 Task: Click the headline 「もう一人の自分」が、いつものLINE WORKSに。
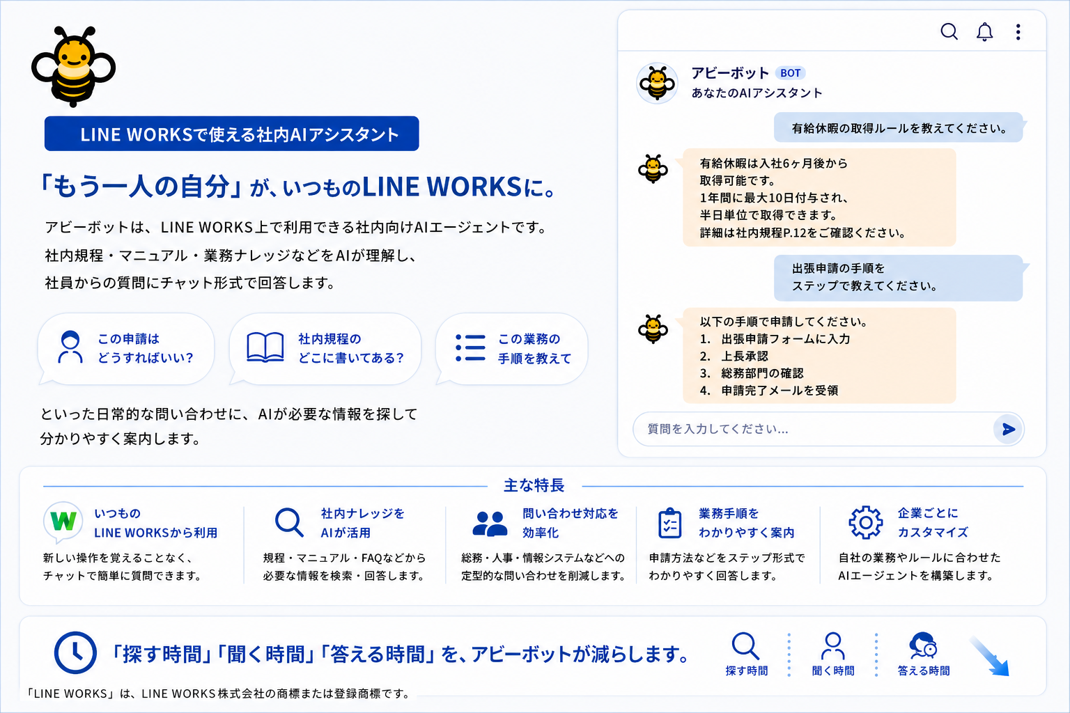click(x=298, y=187)
